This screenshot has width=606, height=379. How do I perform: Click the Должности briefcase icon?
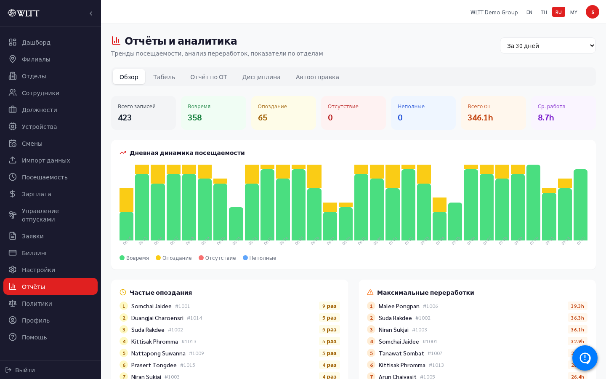pyautogui.click(x=13, y=109)
